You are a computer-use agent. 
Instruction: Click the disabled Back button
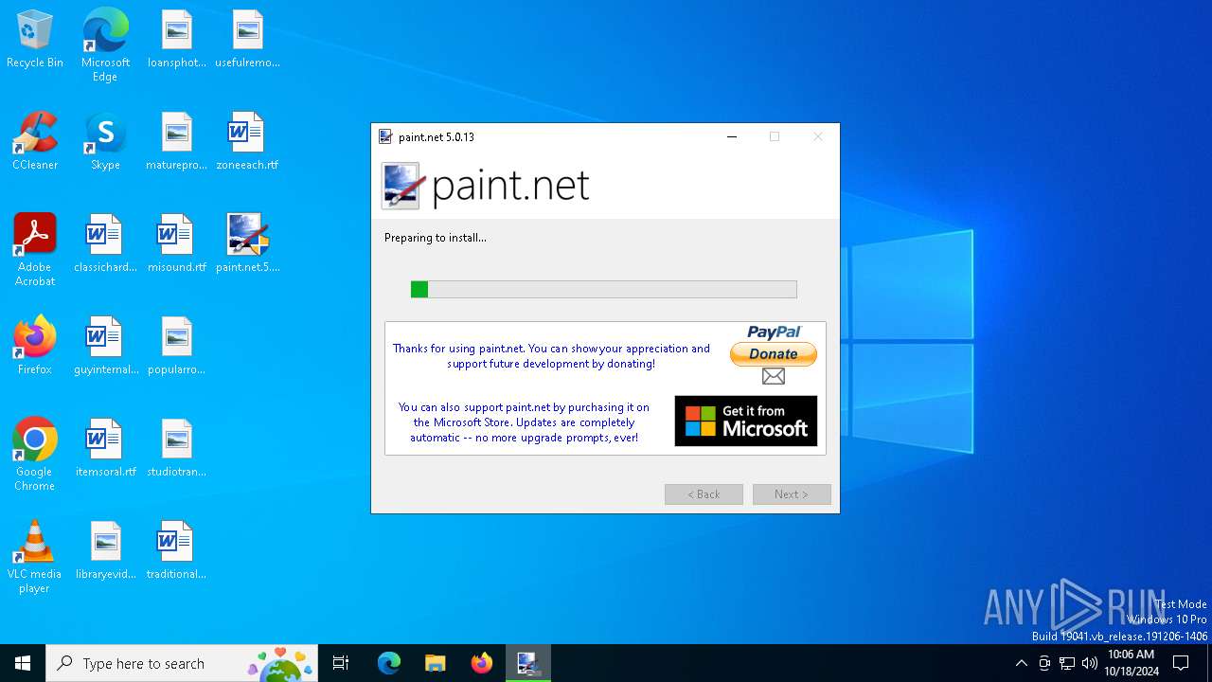704,494
